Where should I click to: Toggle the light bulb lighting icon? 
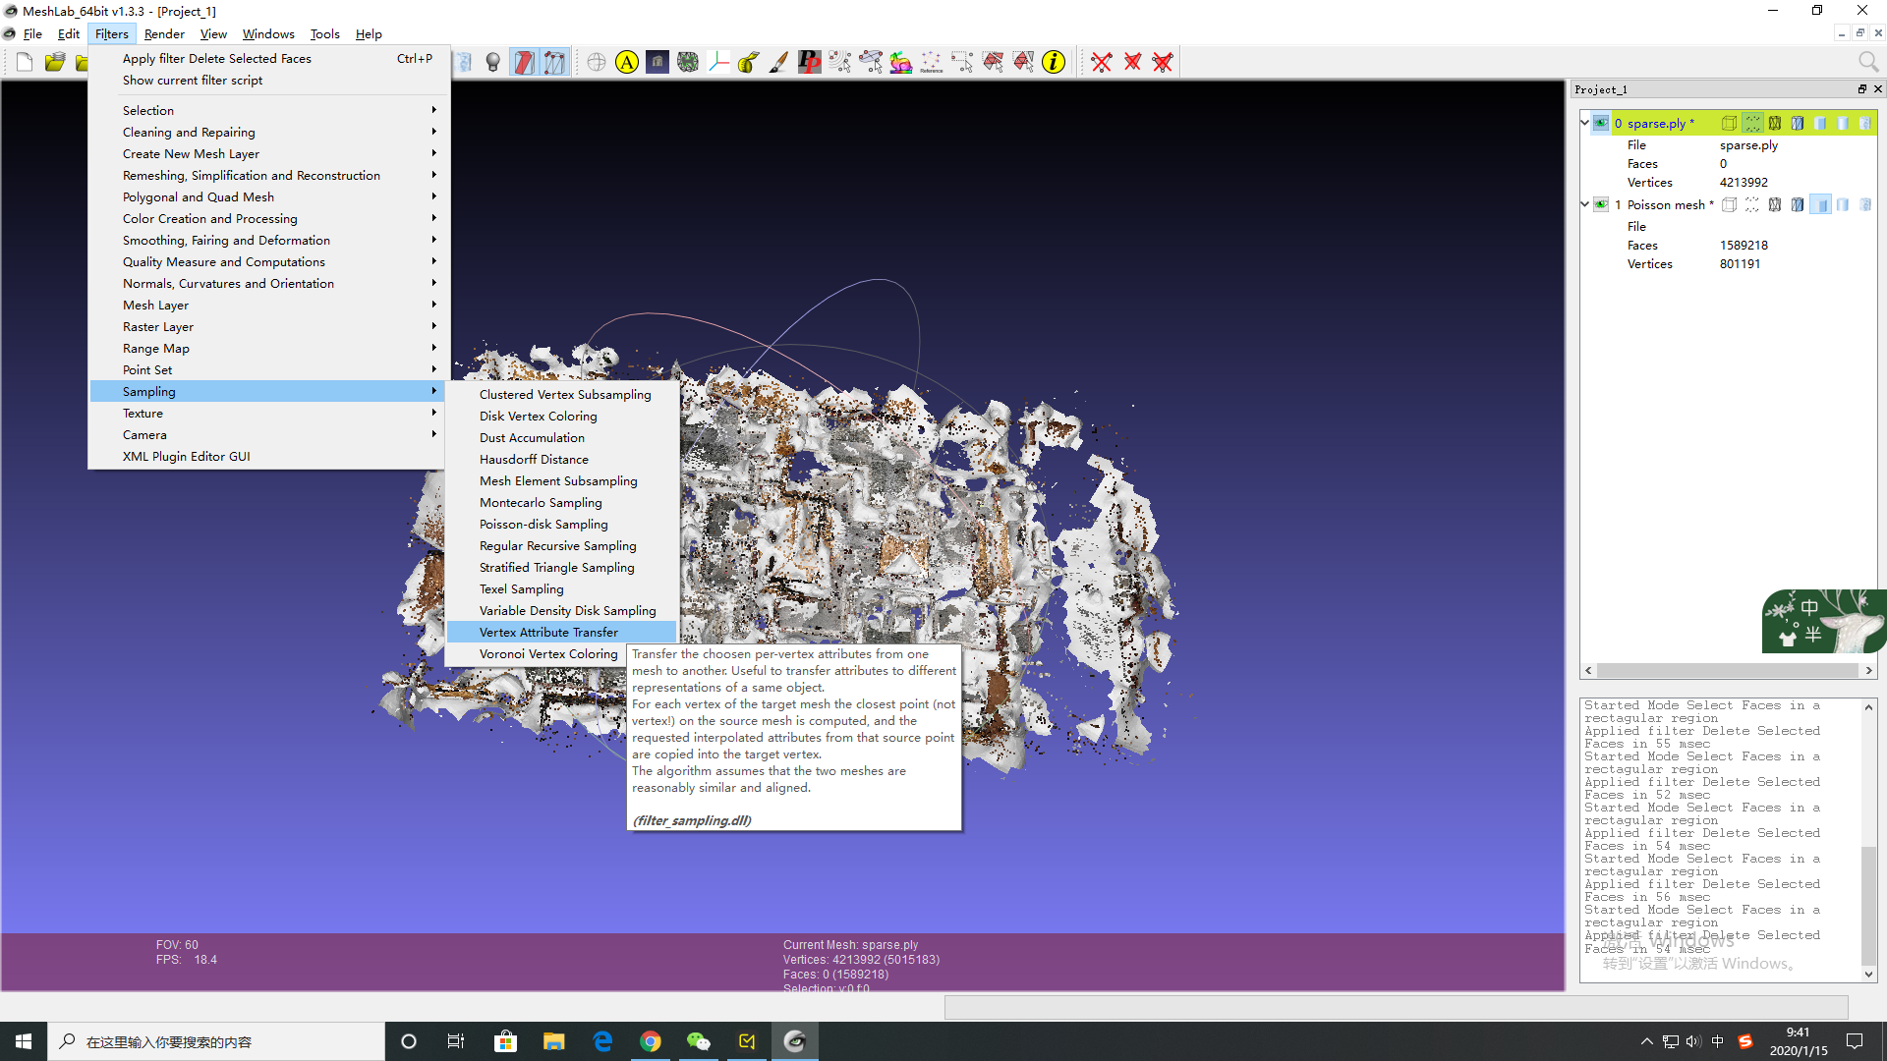[x=493, y=63]
